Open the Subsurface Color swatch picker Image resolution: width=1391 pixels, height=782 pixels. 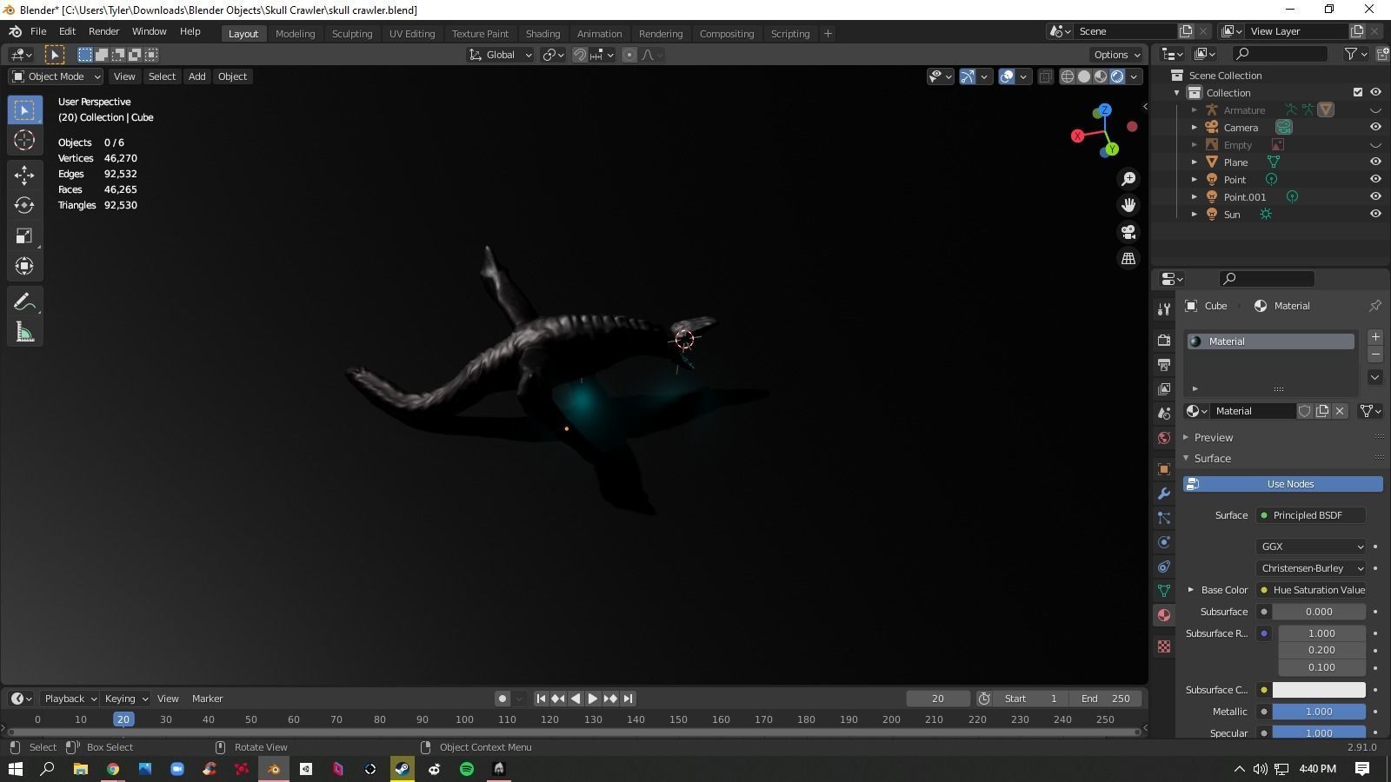point(1319,689)
